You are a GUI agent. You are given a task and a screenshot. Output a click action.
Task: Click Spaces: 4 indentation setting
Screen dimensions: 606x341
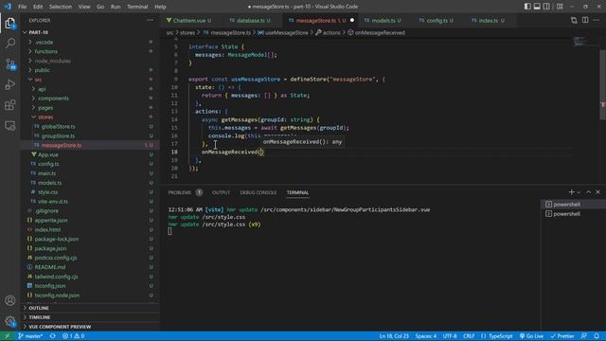[x=426, y=336]
